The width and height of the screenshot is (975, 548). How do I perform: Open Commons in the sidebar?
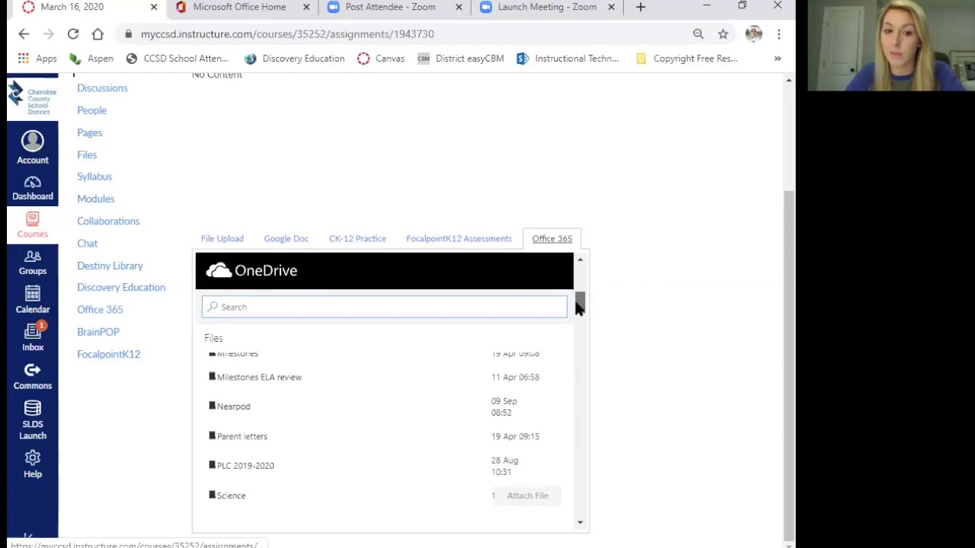33,376
